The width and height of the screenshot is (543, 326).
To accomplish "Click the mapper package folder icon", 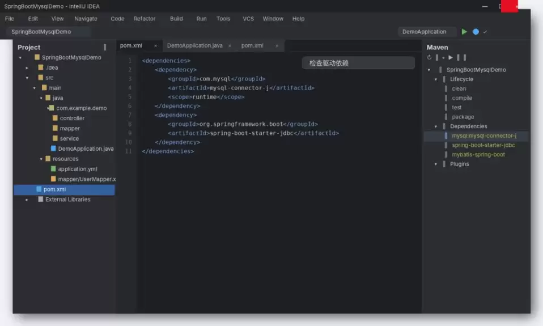I will (55, 128).
